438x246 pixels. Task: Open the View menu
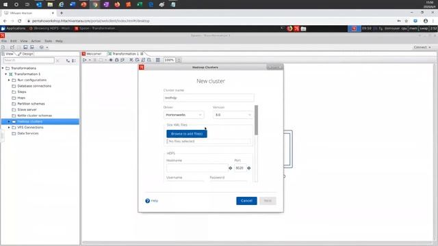tap(24, 41)
